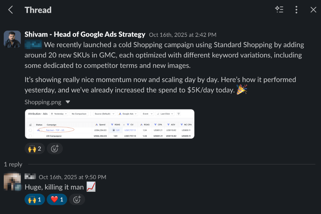Click the No Comparison button

click(x=79, y=114)
